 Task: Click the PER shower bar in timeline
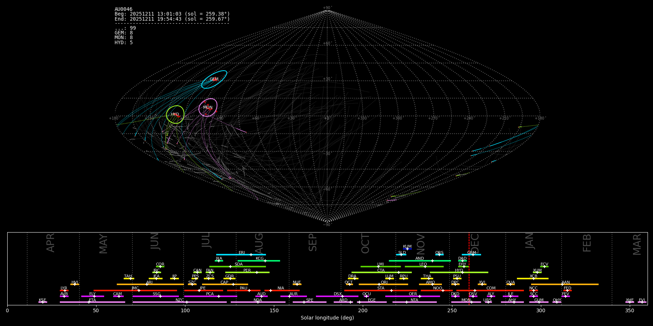coord(247,272)
